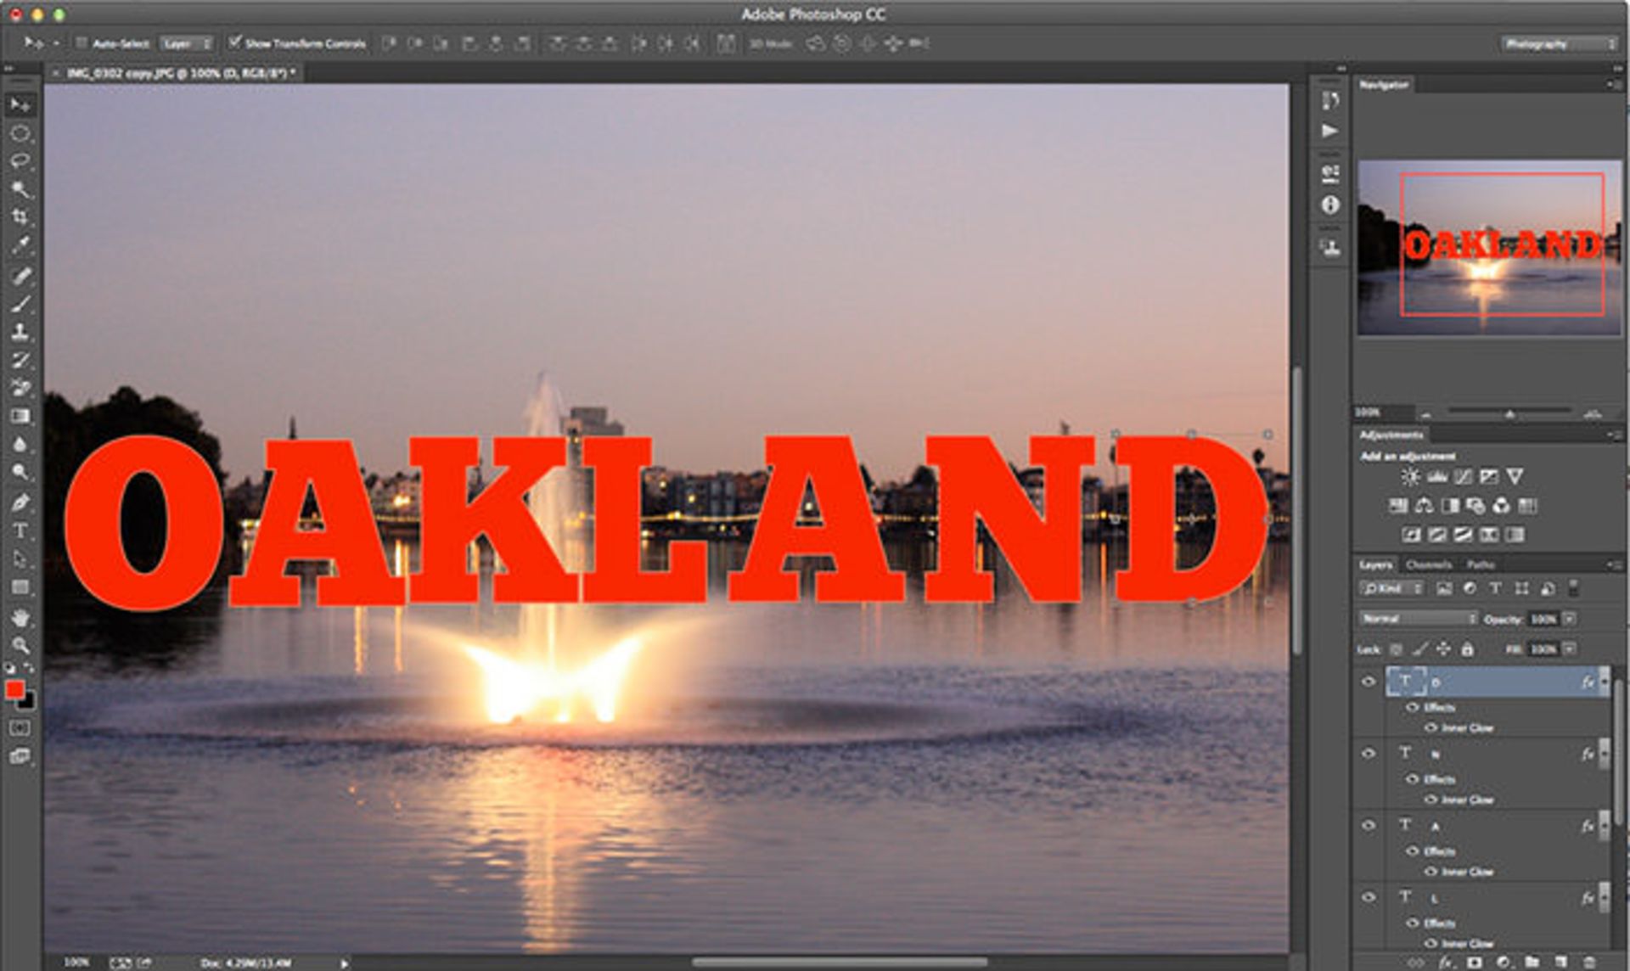The width and height of the screenshot is (1630, 971).
Task: Hide the N text layer
Action: point(1369,754)
